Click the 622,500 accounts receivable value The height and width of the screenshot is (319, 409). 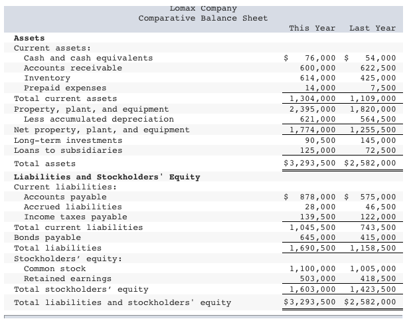[x=378, y=68]
